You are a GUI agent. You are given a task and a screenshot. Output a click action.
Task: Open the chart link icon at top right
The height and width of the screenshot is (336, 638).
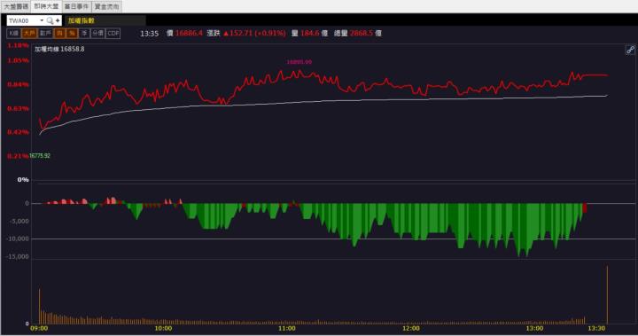tap(630, 51)
